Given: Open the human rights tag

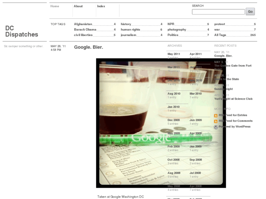Looking at the screenshot, I should click(x=131, y=30).
